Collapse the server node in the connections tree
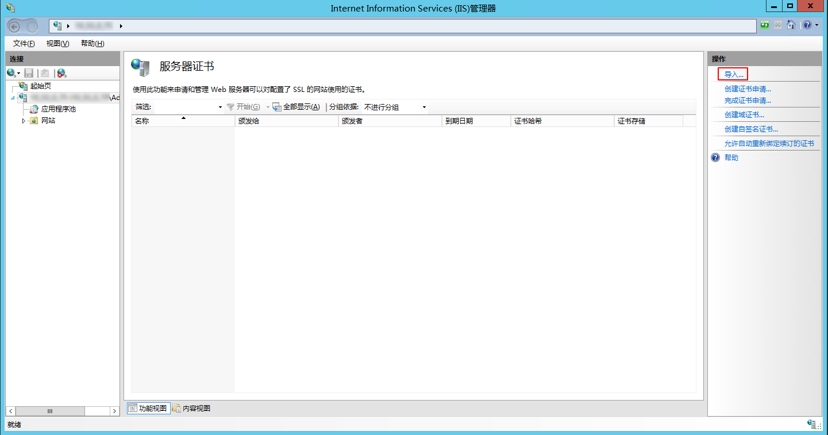 [13, 98]
